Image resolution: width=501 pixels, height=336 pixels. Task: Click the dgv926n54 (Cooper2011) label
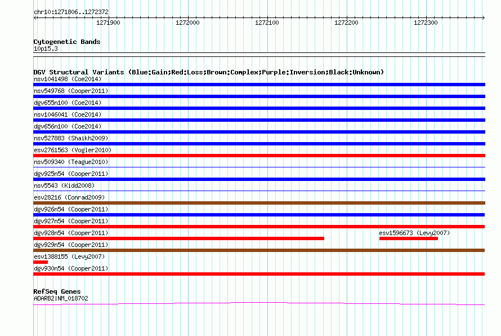[x=71, y=209]
